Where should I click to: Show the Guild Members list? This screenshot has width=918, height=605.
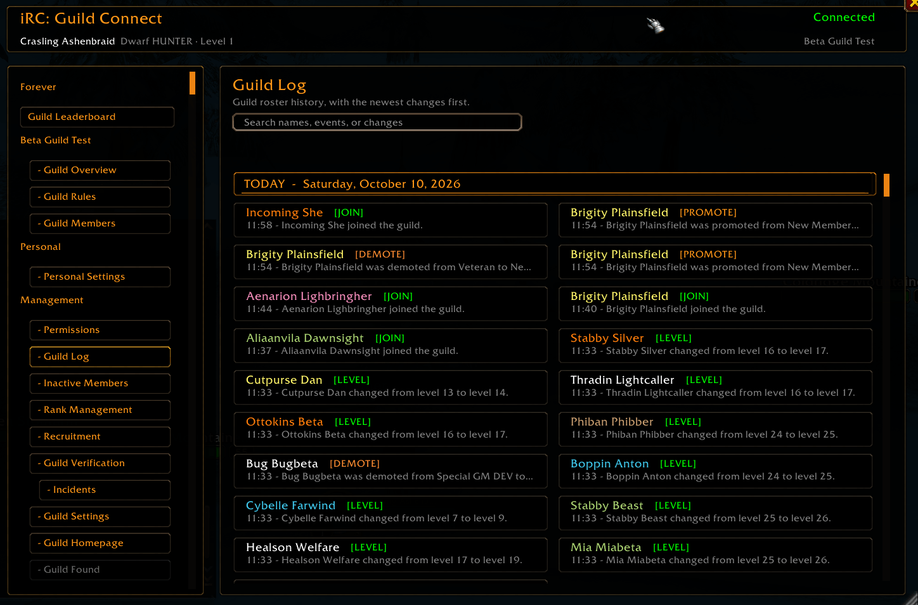[100, 223]
